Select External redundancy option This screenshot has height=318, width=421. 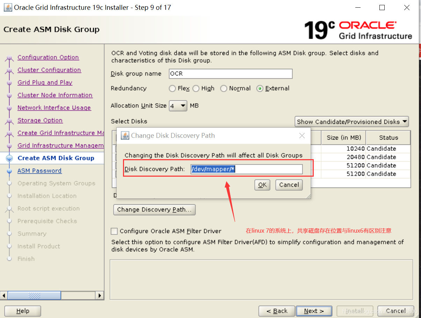point(260,89)
